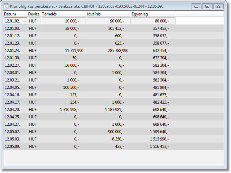Click the final balance 1 516 413,-
Viewport: 231px width, 173px height.
pyautogui.click(x=159, y=146)
